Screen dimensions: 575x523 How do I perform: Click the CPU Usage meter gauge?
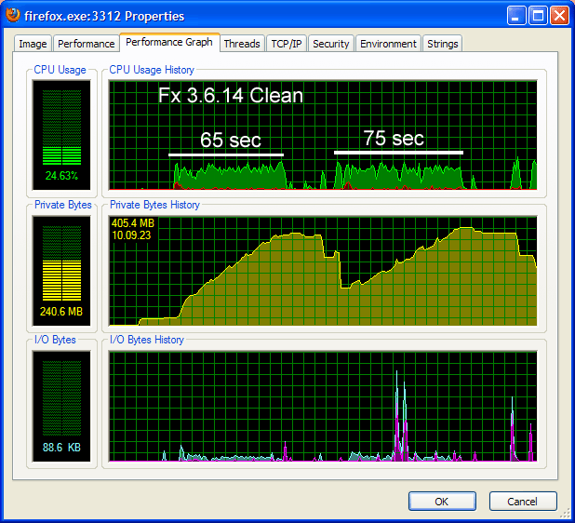coord(61,135)
